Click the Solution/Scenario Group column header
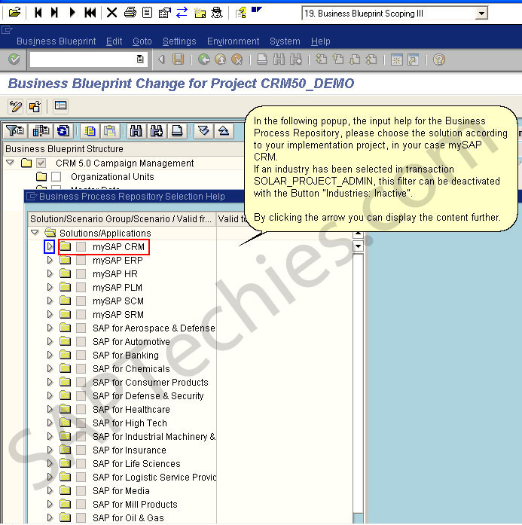Image resolution: width=522 pixels, height=525 pixels. (x=121, y=219)
